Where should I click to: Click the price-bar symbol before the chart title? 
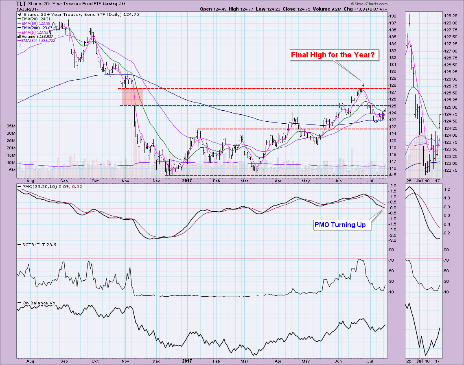pos(19,14)
